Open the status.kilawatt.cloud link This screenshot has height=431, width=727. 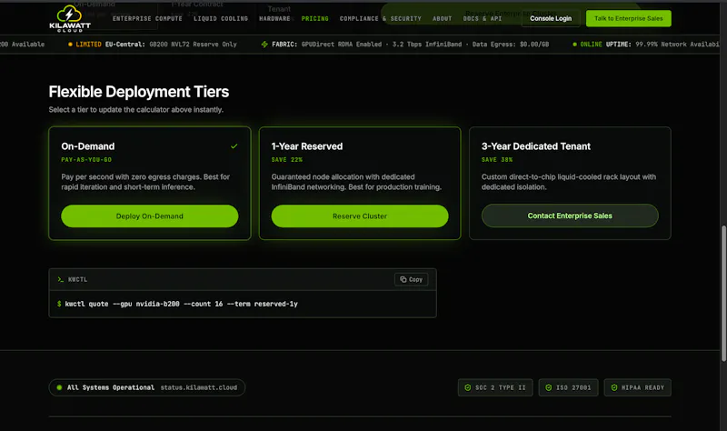point(199,387)
